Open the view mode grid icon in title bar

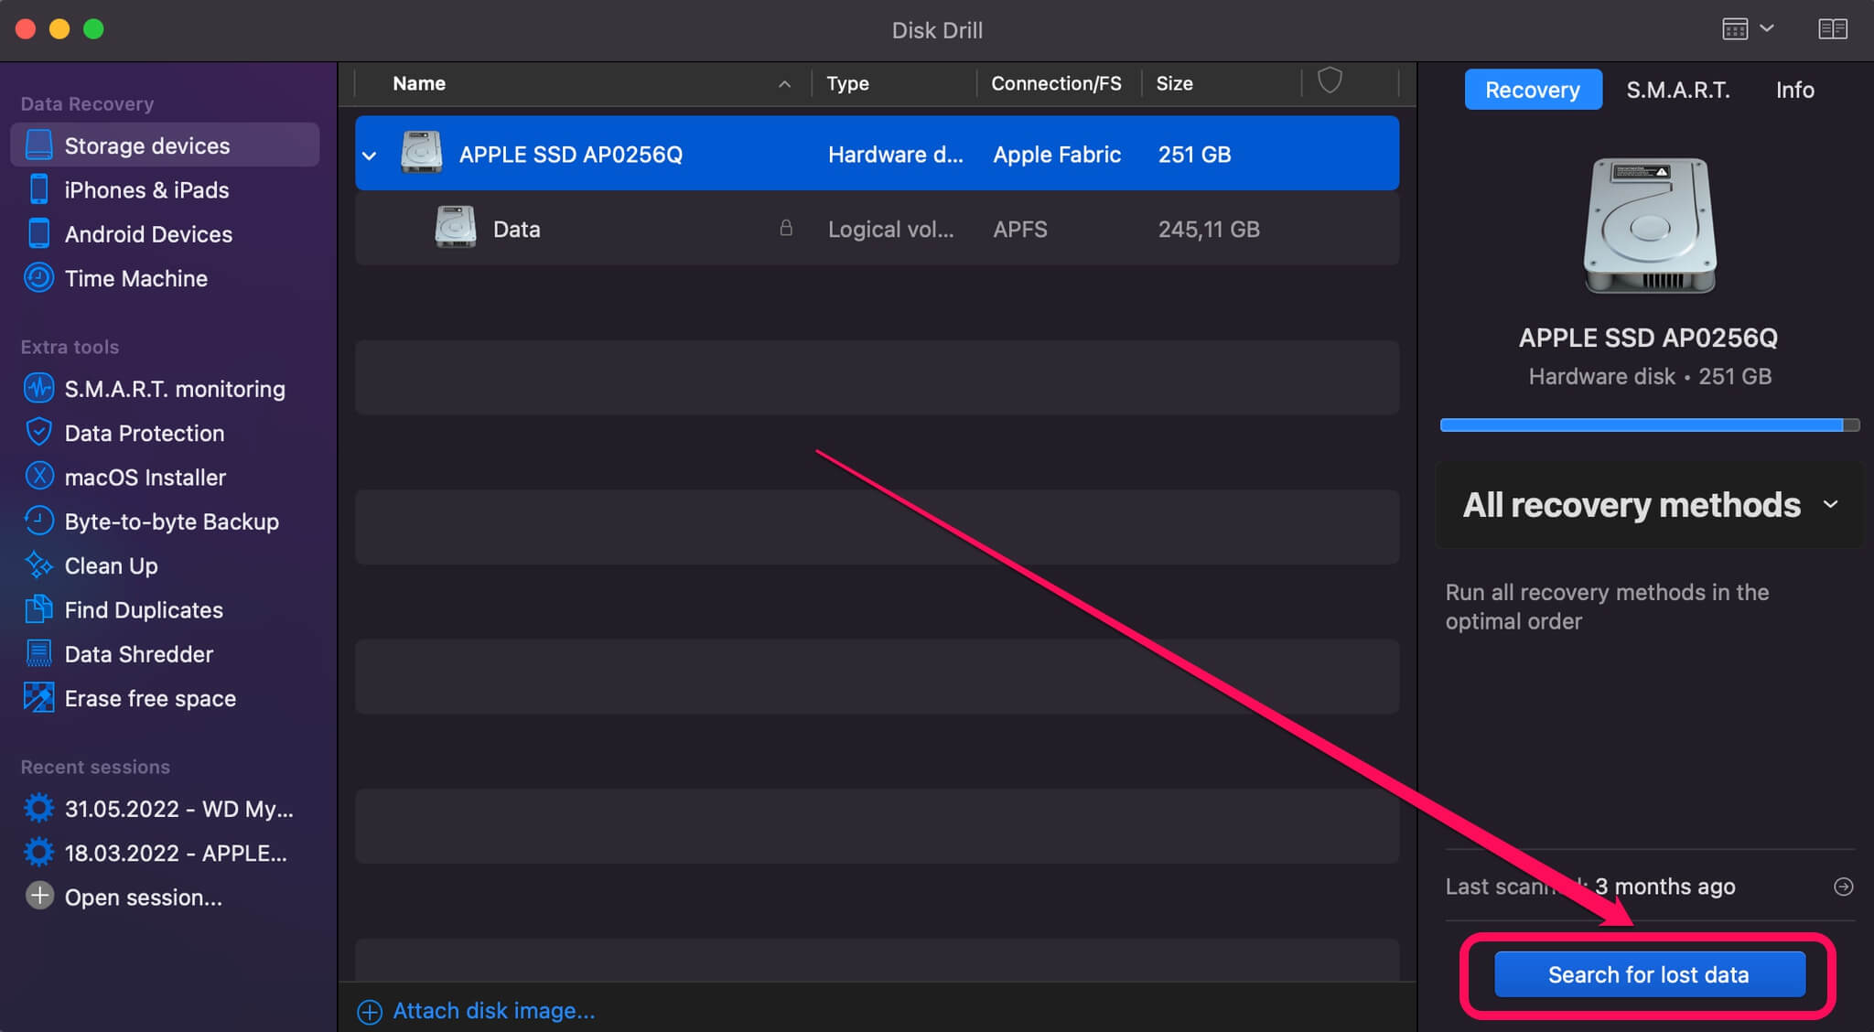(x=1735, y=29)
